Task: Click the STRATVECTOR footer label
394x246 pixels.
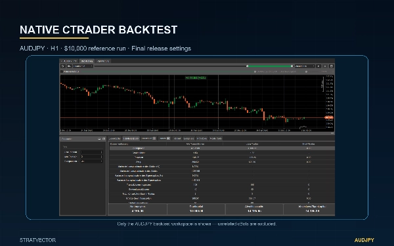Action: tap(37, 240)
